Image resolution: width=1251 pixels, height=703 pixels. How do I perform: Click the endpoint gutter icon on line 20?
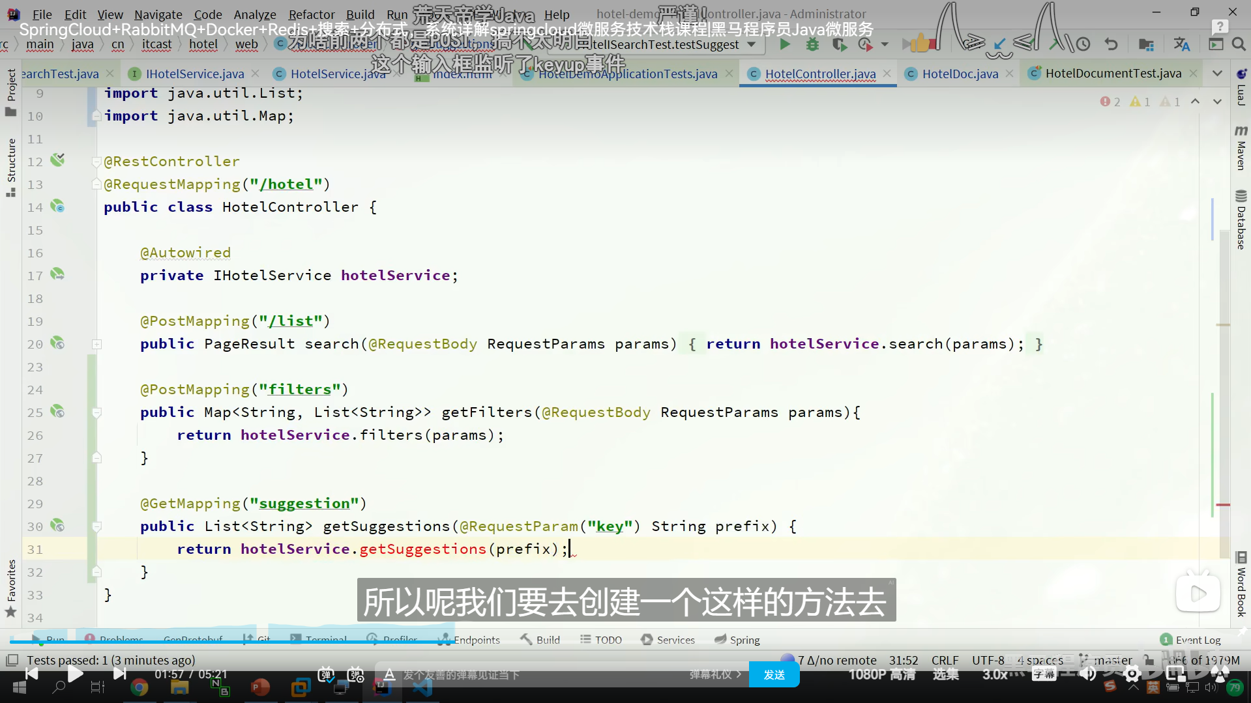pos(58,343)
